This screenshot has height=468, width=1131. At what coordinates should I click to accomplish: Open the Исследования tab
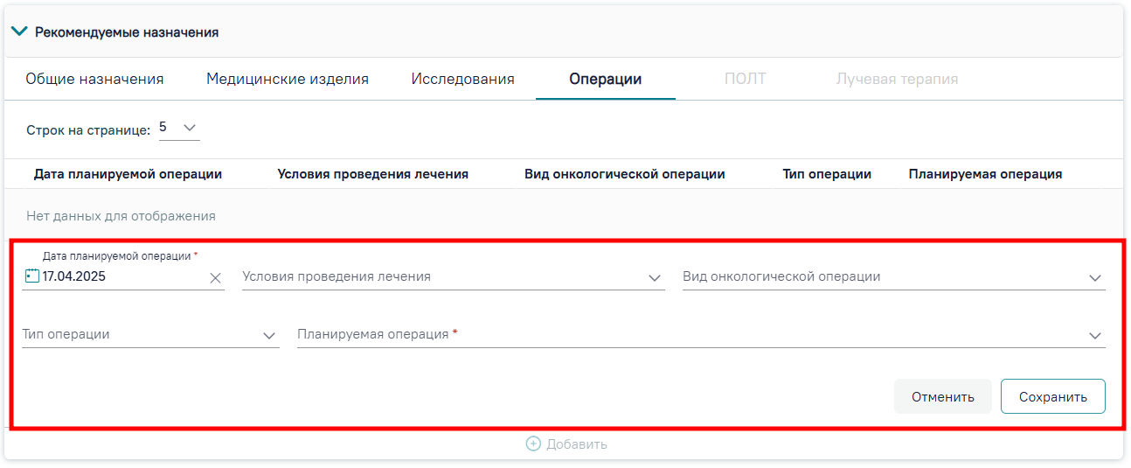463,80
